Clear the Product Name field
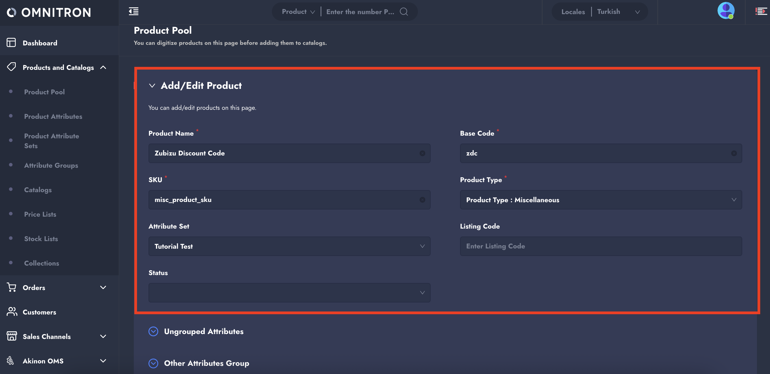770x374 pixels. click(422, 153)
